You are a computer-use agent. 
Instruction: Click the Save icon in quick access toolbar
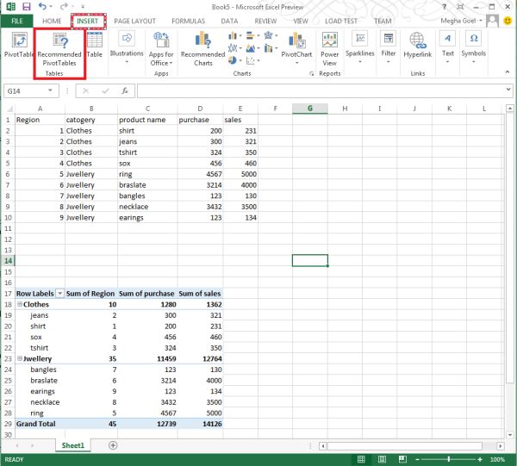click(25, 6)
